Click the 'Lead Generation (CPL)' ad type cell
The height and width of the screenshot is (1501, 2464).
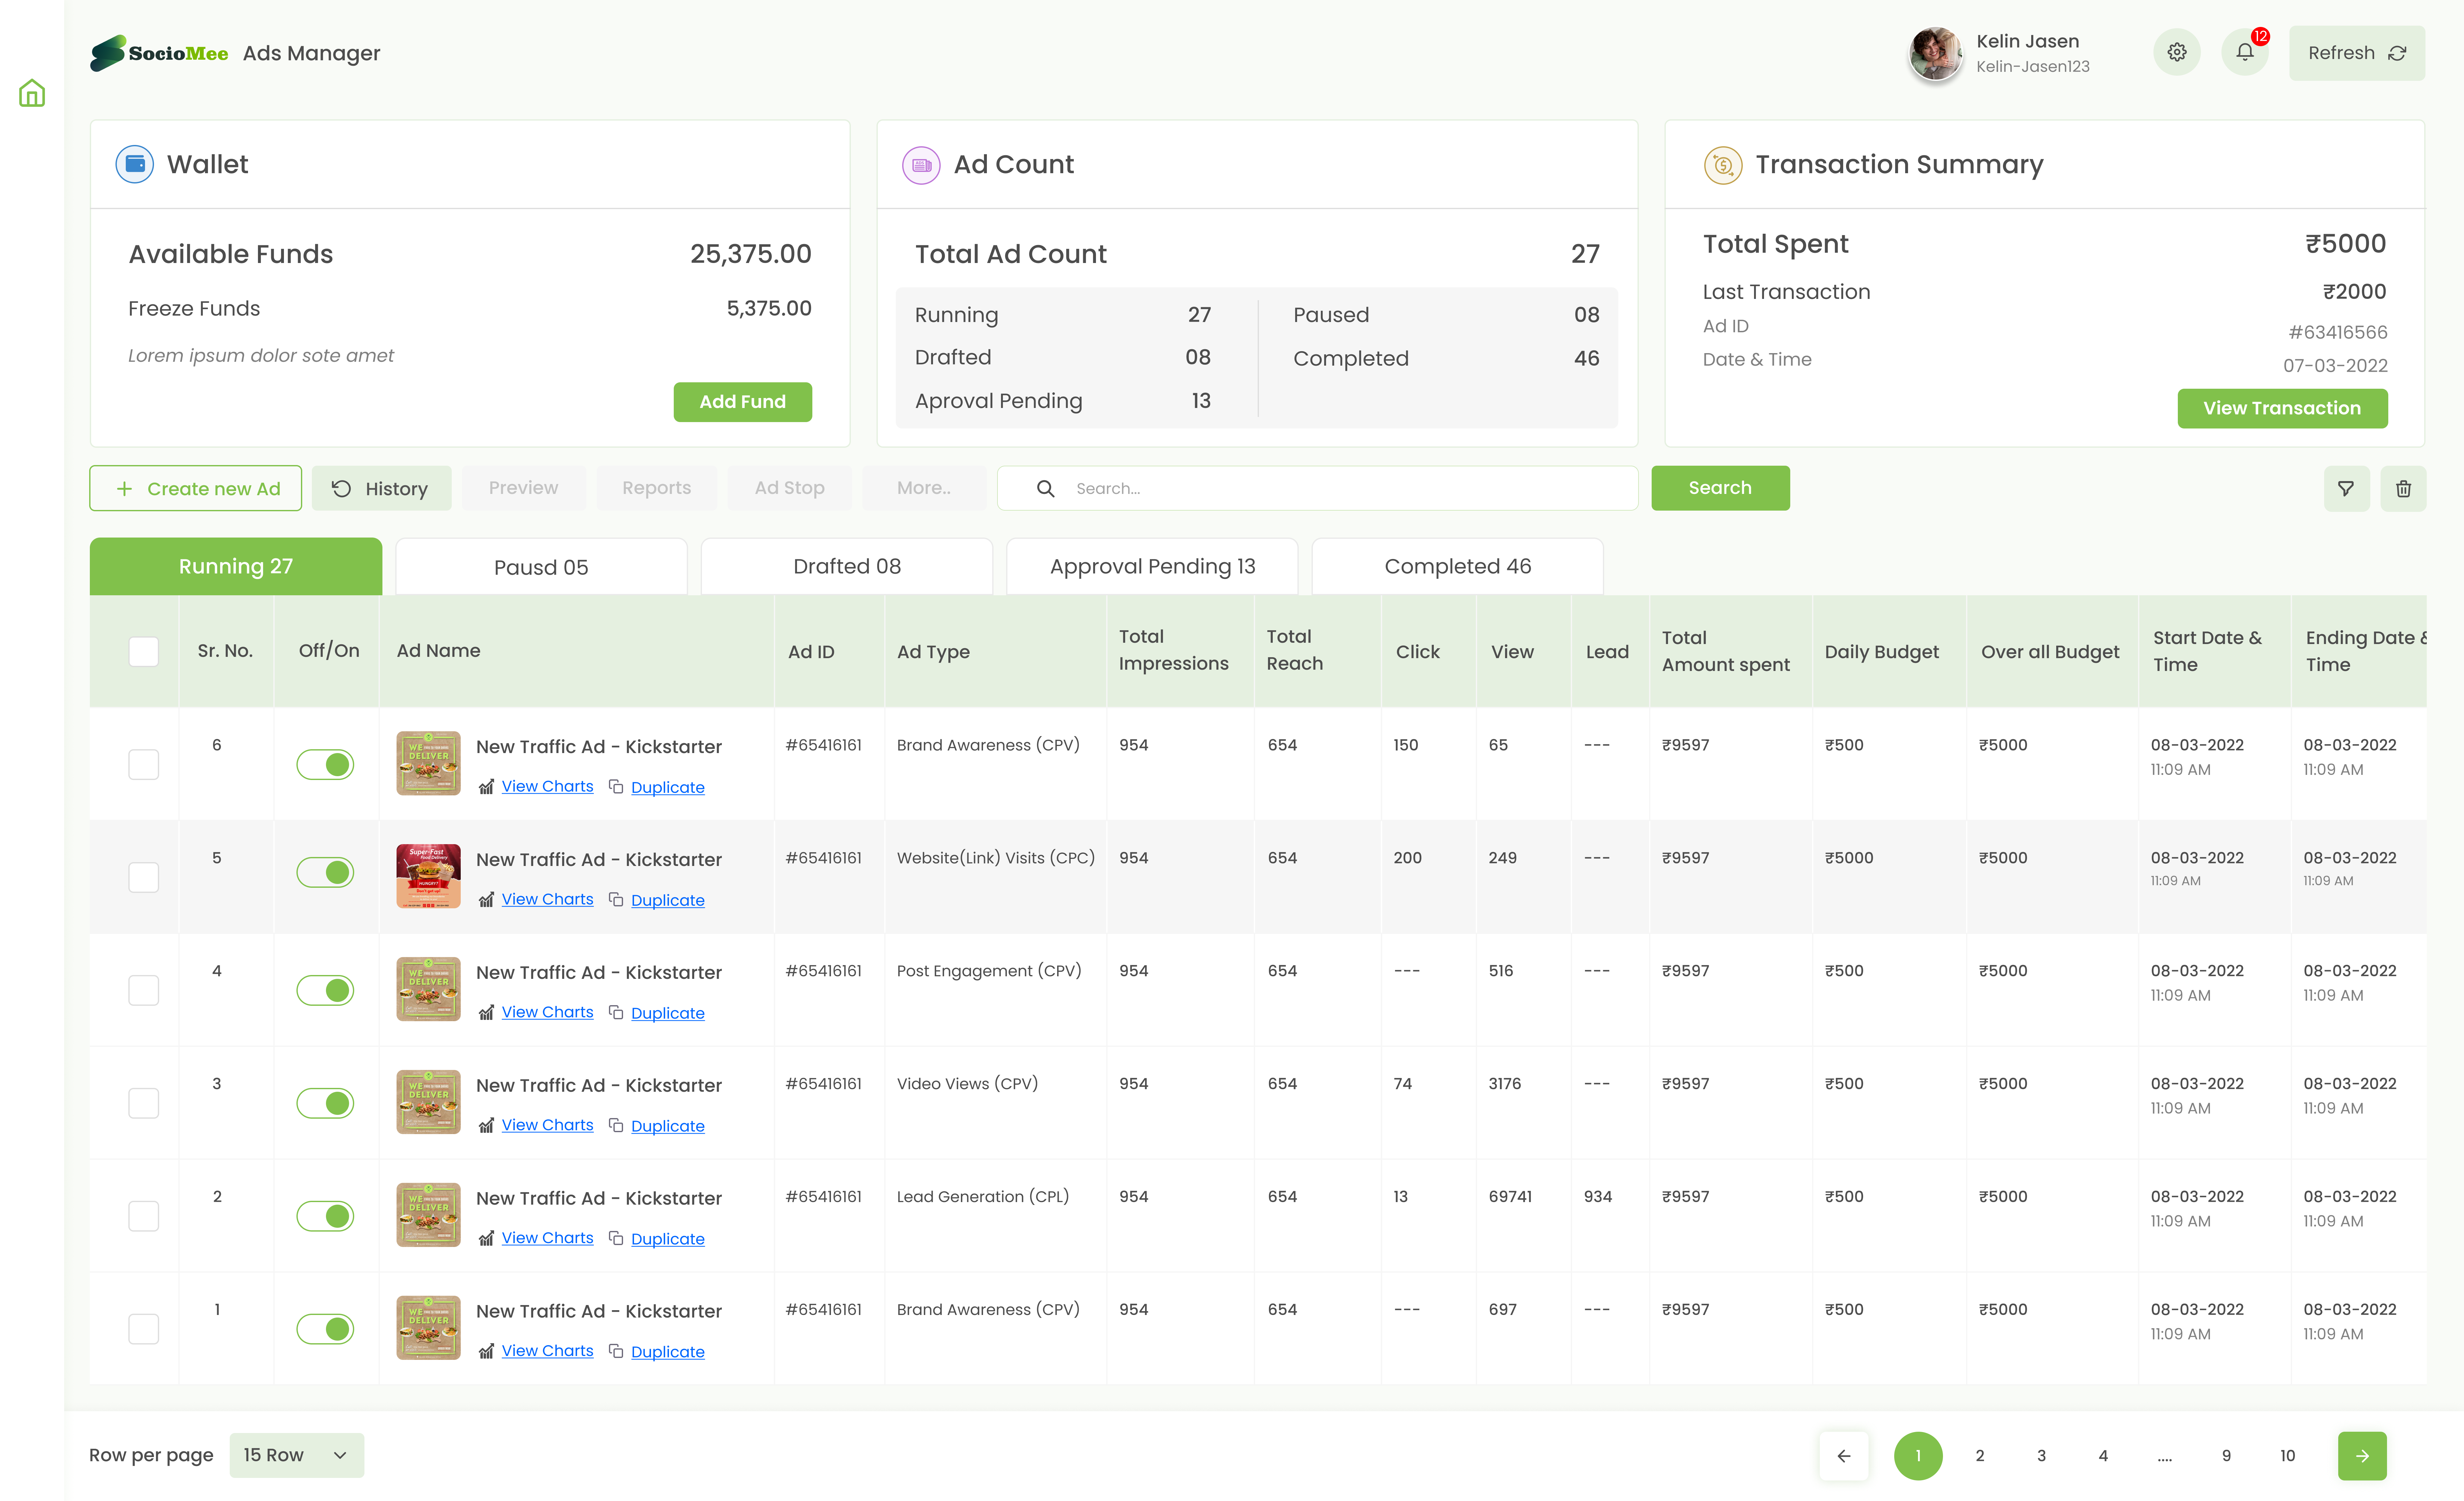(x=983, y=1197)
